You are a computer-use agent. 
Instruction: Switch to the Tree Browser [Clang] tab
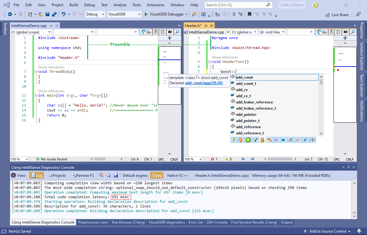point(128,222)
